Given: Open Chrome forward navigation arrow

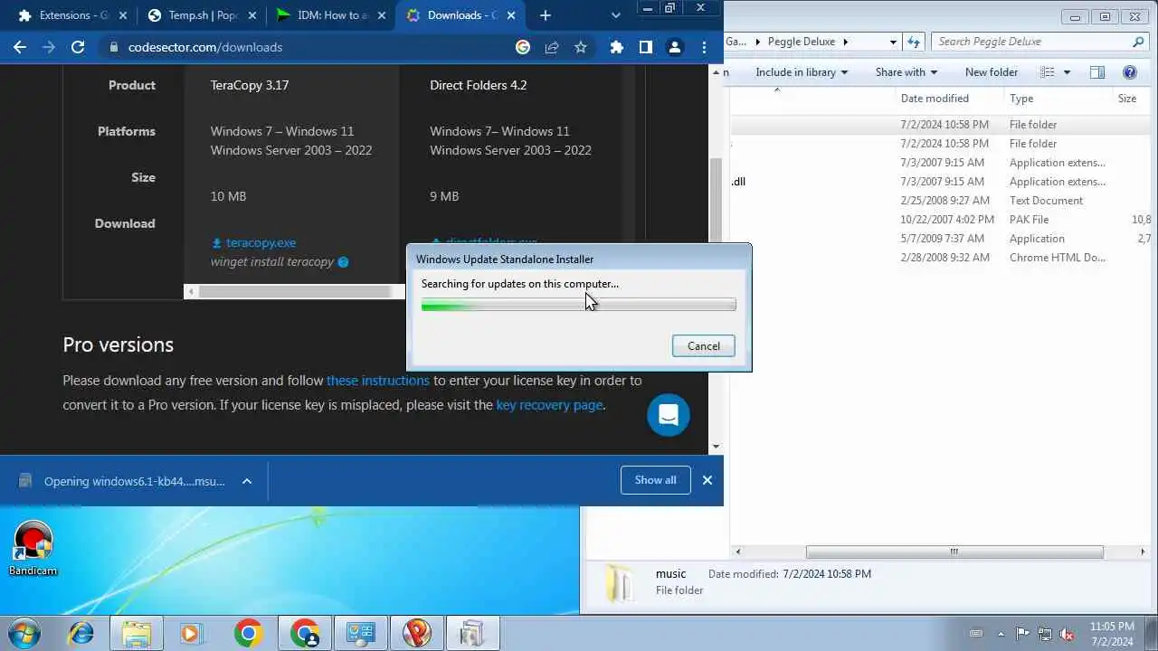Looking at the screenshot, I should [49, 47].
